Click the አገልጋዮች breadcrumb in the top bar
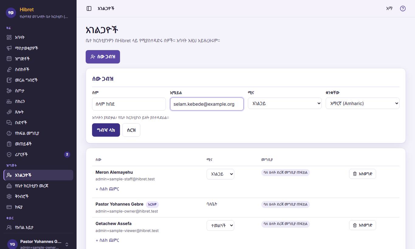 pyautogui.click(x=106, y=9)
